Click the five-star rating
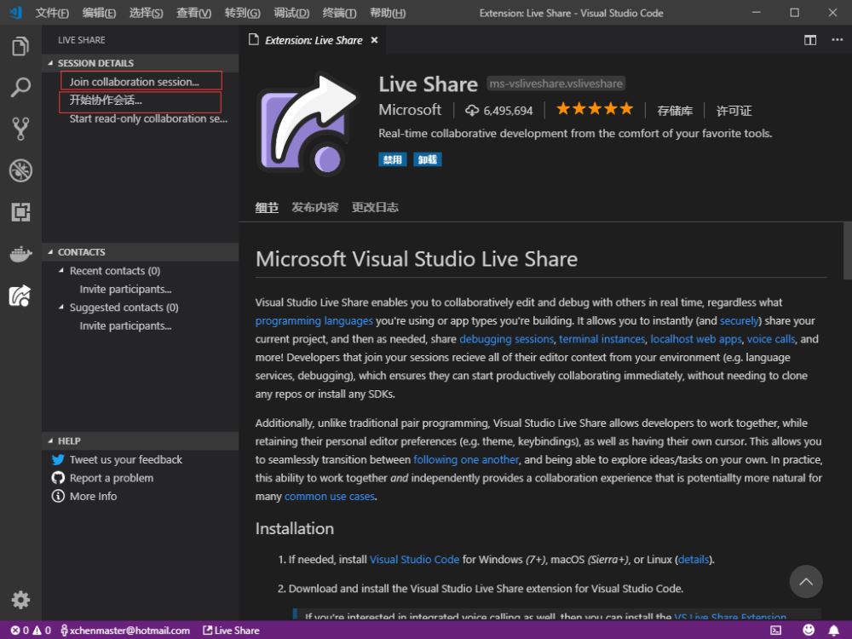 pyautogui.click(x=595, y=109)
